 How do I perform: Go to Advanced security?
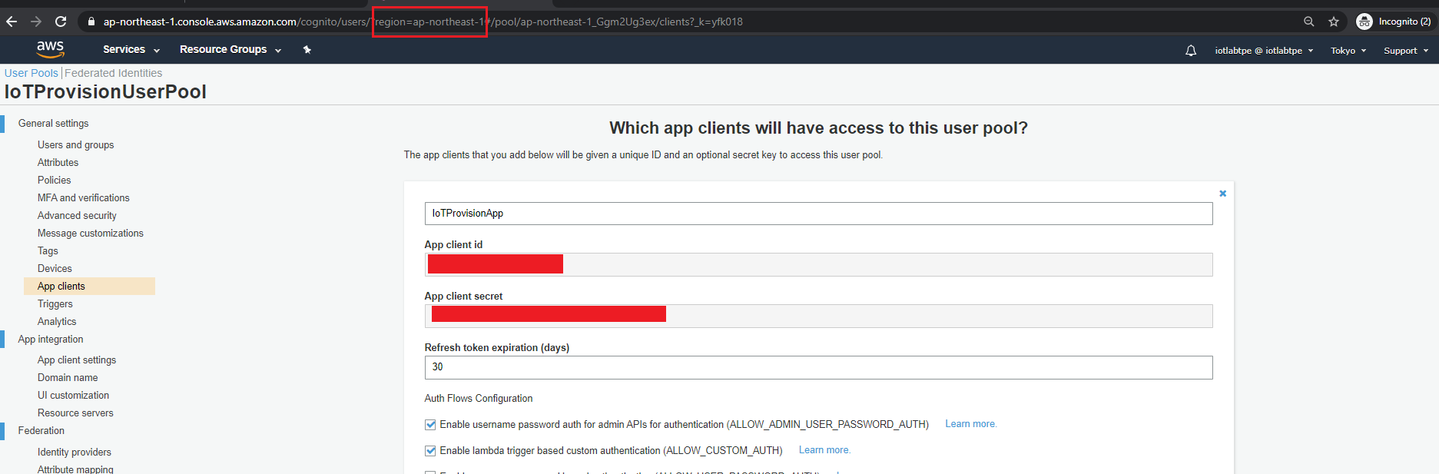pos(78,216)
